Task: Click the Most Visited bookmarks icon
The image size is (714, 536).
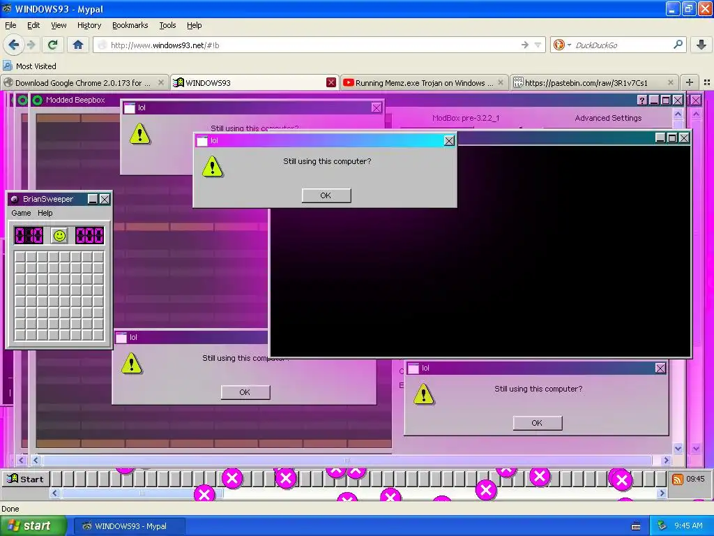Action: [7, 66]
